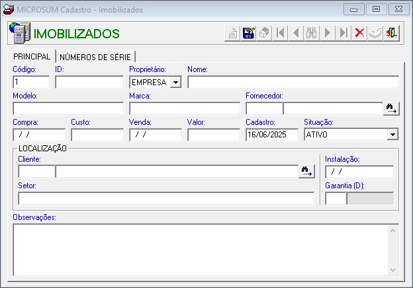The width and height of the screenshot is (413, 288).
Task: Switch to the PRINCIPAL tab
Action: pyautogui.click(x=32, y=57)
